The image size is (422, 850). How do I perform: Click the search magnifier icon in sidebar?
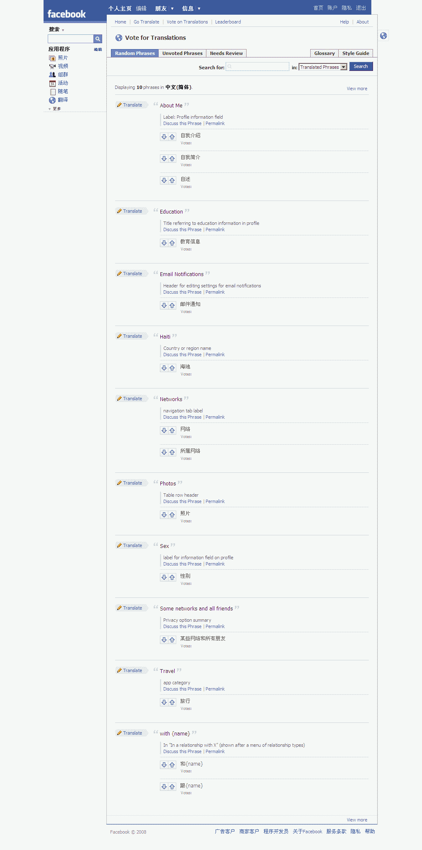tap(98, 39)
